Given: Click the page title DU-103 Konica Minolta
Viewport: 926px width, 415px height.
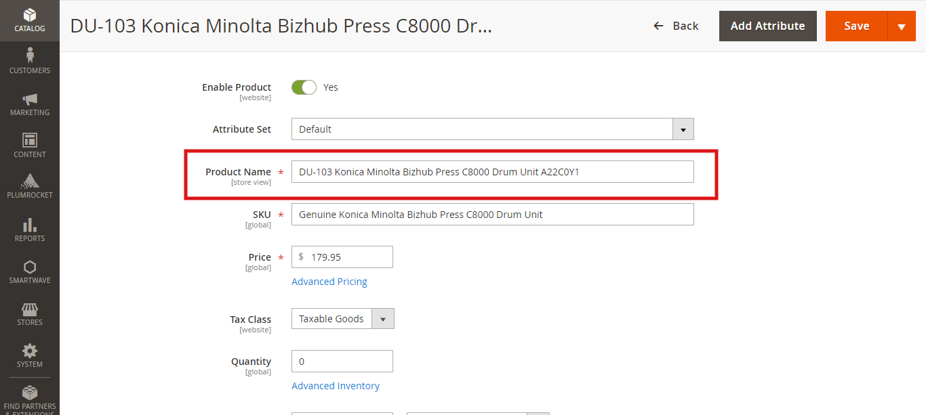Looking at the screenshot, I should click(x=281, y=26).
